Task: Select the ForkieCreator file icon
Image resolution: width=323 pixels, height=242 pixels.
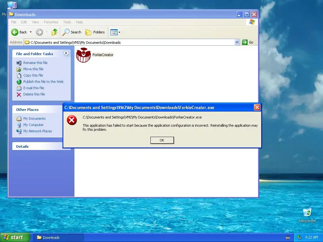Action: 83,55
